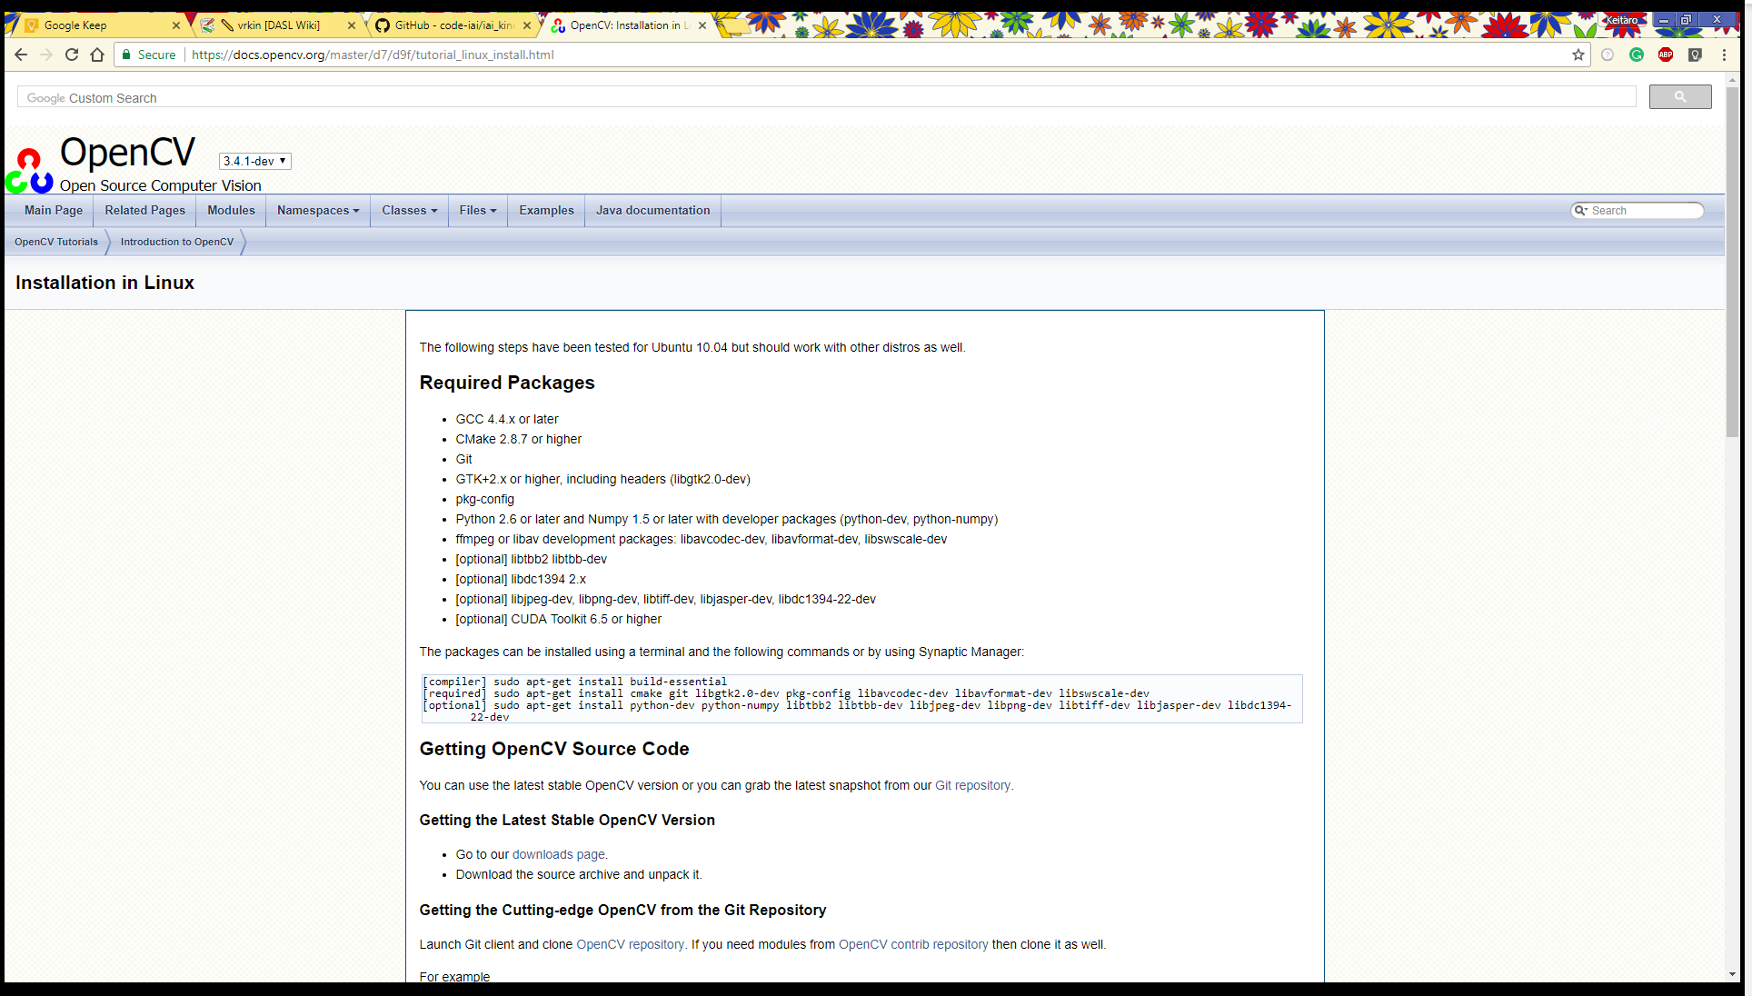1752x996 pixels.
Task: Click 'Getting the Latest Stable OpenCV Version' heading
Action: click(x=567, y=820)
